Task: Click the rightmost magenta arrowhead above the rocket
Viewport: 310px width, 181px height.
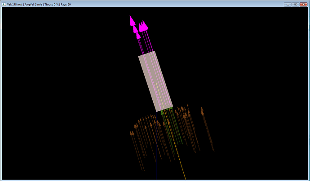Action: click(x=144, y=27)
